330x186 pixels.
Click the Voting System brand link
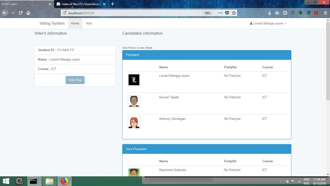tap(52, 23)
